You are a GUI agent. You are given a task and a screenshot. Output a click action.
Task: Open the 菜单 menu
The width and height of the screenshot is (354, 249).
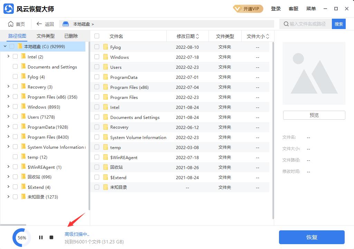point(311,9)
